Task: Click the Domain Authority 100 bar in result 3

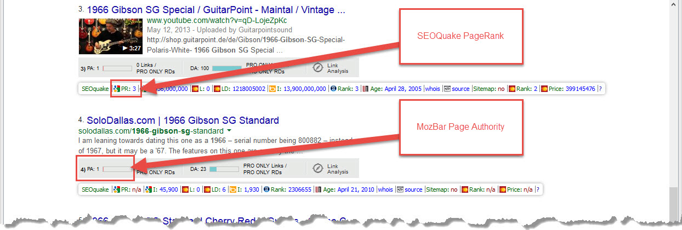Action: [226, 68]
